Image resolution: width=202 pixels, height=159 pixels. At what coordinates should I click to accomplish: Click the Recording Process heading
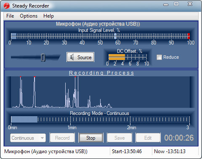(101, 73)
